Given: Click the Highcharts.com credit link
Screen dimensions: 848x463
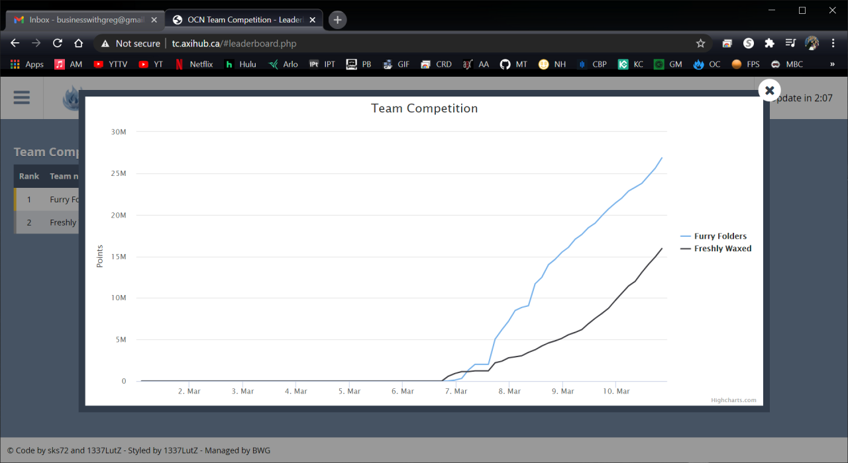Looking at the screenshot, I should coord(733,400).
